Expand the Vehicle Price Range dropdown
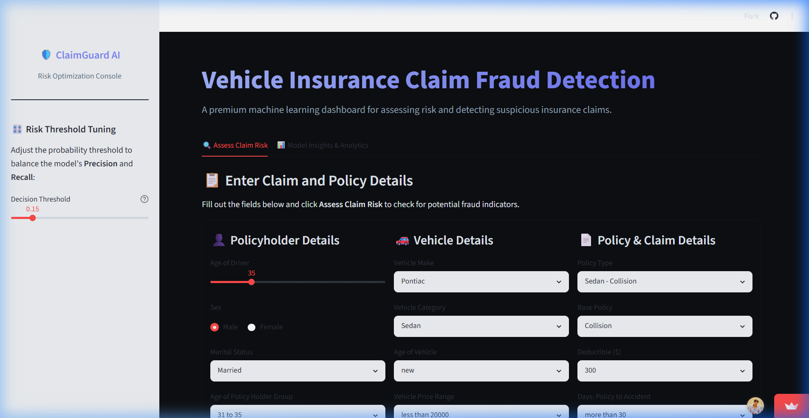The width and height of the screenshot is (809, 418). [x=481, y=412]
